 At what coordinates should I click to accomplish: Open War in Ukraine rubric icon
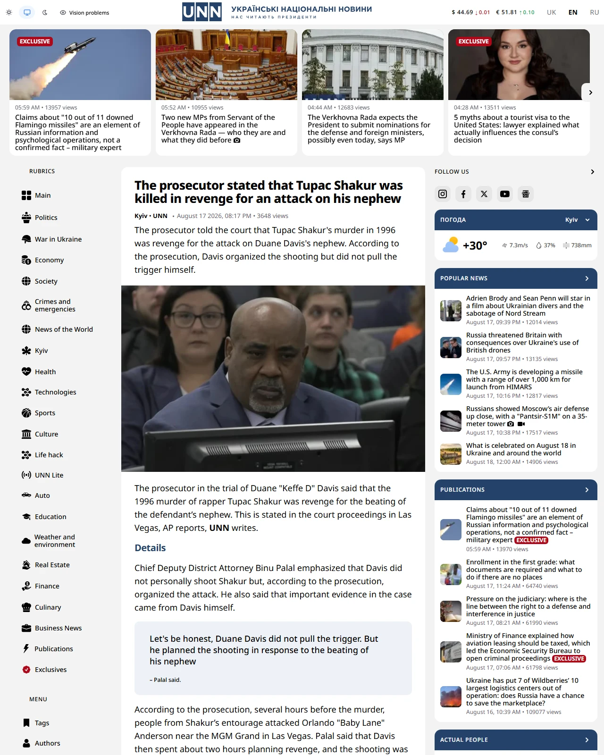coord(26,239)
